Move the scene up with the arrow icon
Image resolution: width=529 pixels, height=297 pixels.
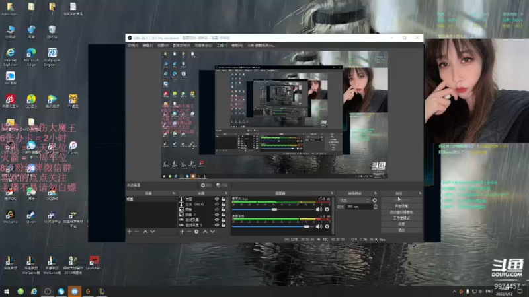click(145, 232)
